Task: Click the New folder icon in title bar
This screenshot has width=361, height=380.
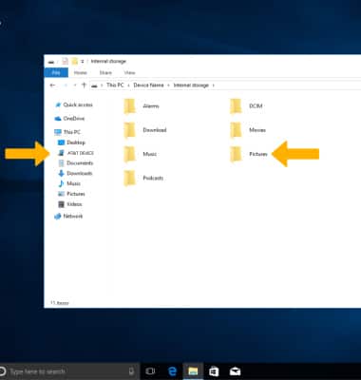Action: coord(75,61)
